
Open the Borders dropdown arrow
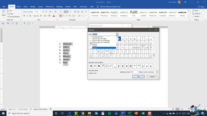point(86,16)
